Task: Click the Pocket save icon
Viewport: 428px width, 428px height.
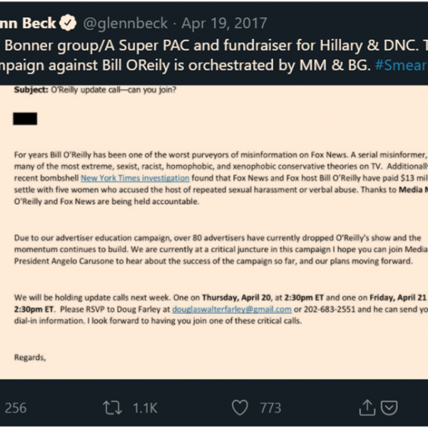Action: [389, 407]
